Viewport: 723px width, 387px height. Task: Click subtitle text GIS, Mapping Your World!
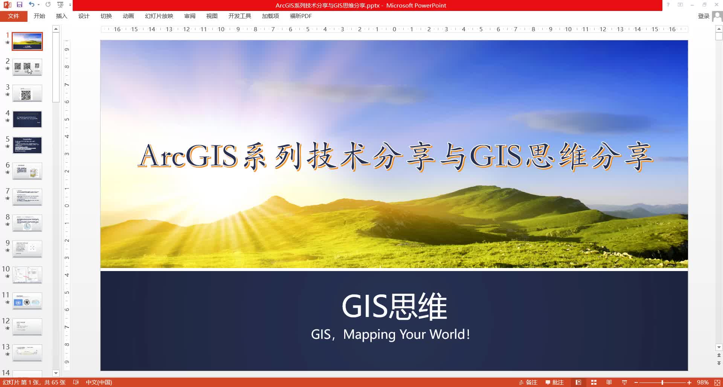tap(390, 334)
